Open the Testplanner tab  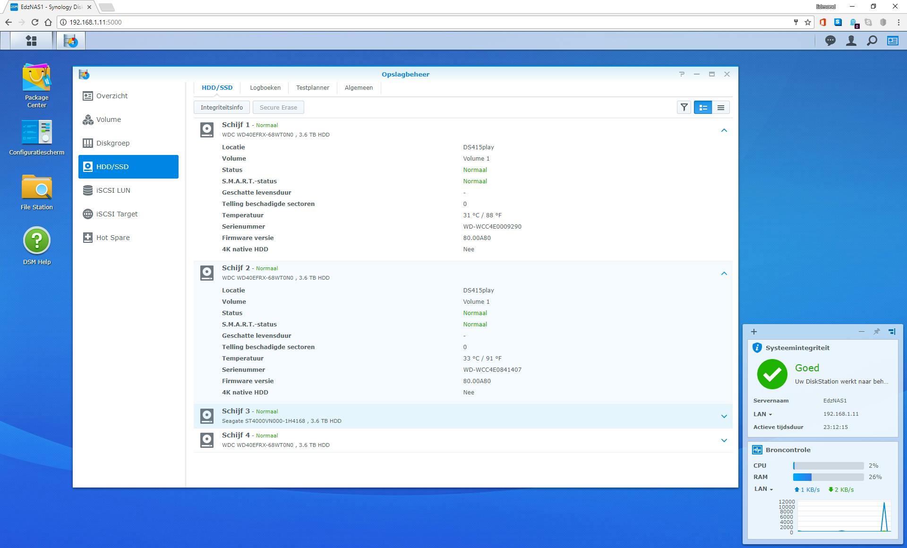click(x=312, y=88)
